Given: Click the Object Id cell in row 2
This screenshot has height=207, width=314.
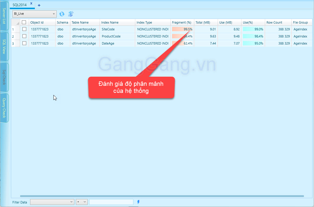Looking at the screenshot, I should click(42, 36).
